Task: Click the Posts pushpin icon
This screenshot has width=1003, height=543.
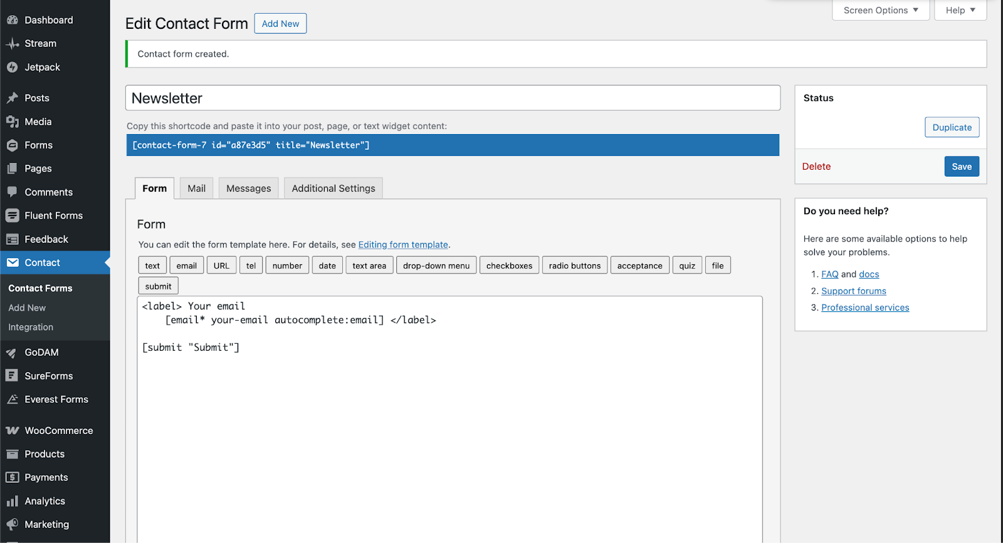Action: (x=12, y=98)
